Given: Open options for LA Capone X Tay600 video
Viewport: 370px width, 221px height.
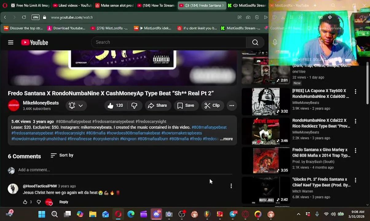Looking at the screenshot, I should tap(355, 91).
